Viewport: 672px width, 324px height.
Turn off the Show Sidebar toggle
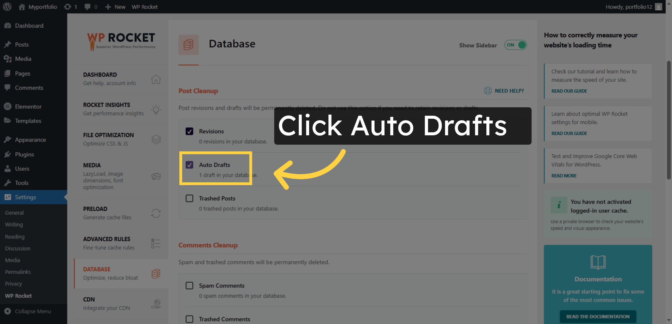tap(515, 45)
